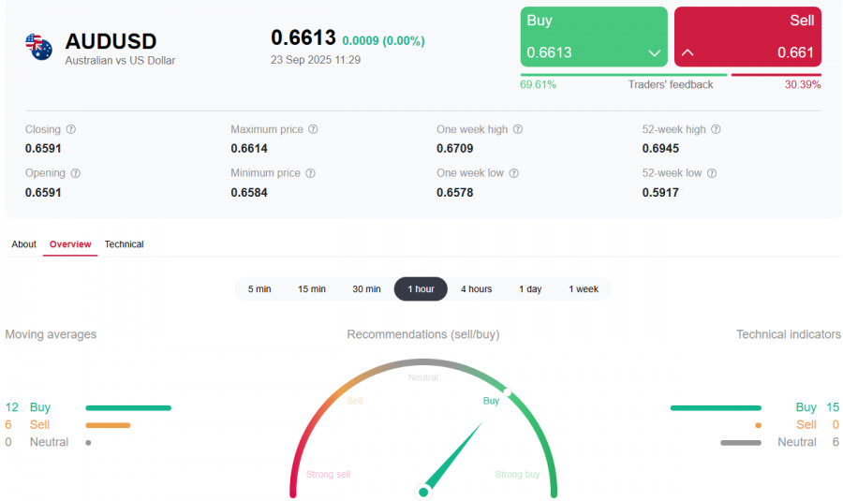This screenshot has height=501, width=843.
Task: Click the AUDUSD symbol title
Action: pos(111,41)
